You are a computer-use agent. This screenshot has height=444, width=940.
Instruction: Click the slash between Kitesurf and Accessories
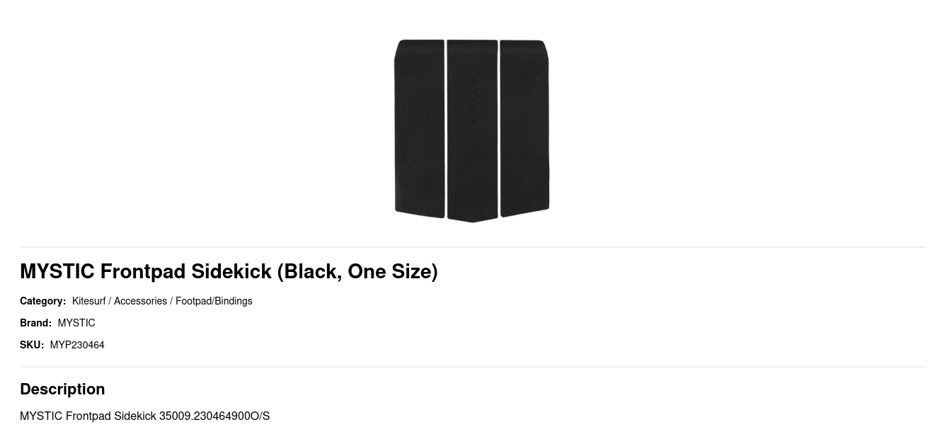110,301
